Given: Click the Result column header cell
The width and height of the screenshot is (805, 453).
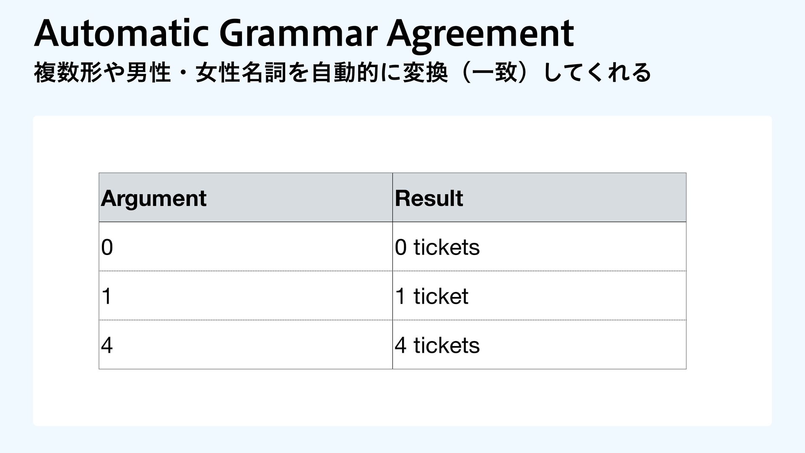Looking at the screenshot, I should (539, 198).
